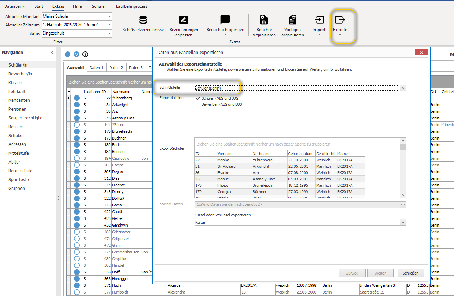Click Vorlagen organisieren icon
This screenshot has width=454, height=296.
(293, 20)
